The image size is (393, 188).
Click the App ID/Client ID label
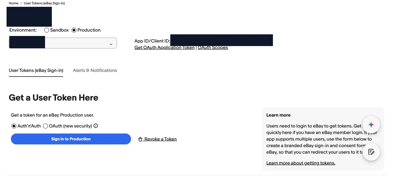coord(152,41)
